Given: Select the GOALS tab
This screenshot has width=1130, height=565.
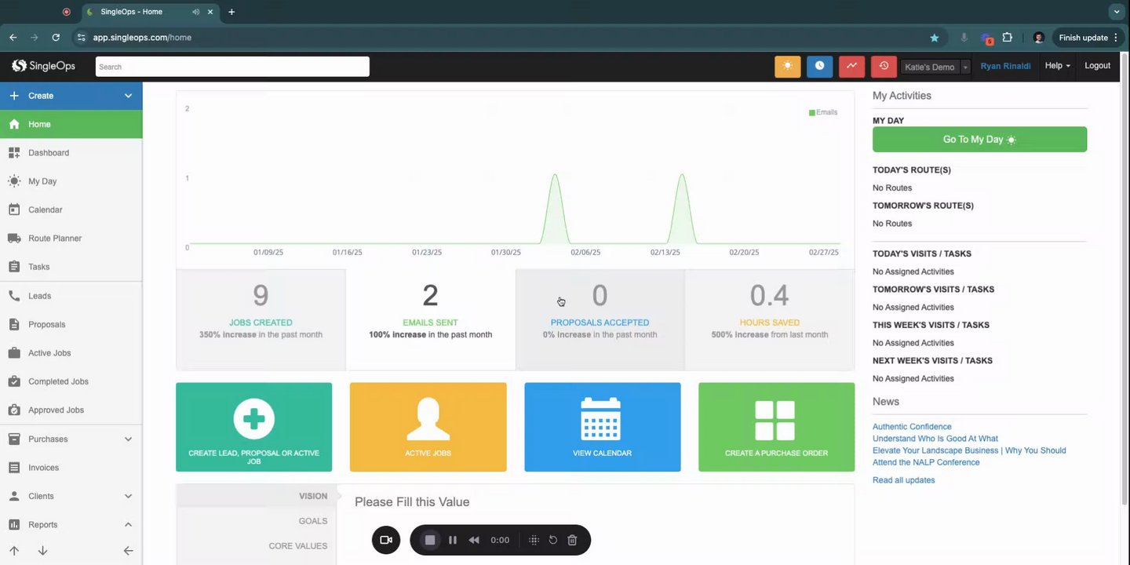Looking at the screenshot, I should pyautogui.click(x=312, y=521).
